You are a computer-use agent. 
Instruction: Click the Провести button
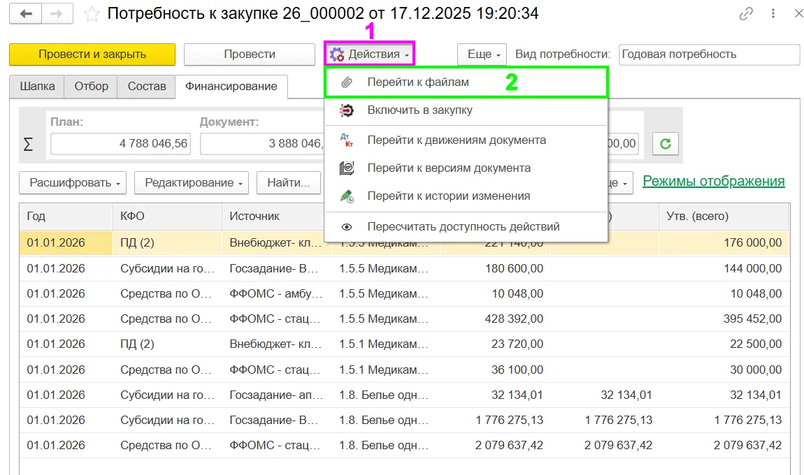(x=249, y=54)
